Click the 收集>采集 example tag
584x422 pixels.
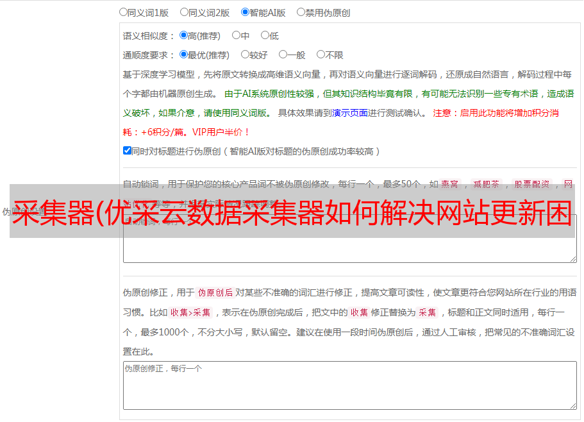tap(190, 312)
